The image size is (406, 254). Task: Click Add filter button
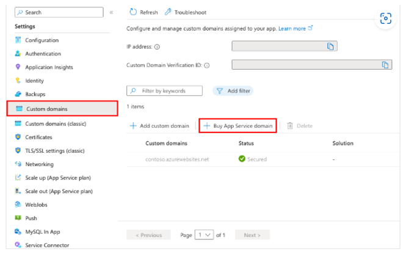pyautogui.click(x=233, y=91)
